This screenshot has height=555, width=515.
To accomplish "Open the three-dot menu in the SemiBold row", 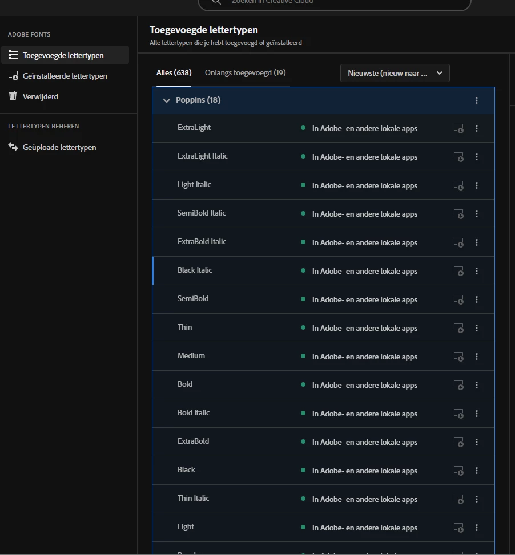I will coord(476,299).
